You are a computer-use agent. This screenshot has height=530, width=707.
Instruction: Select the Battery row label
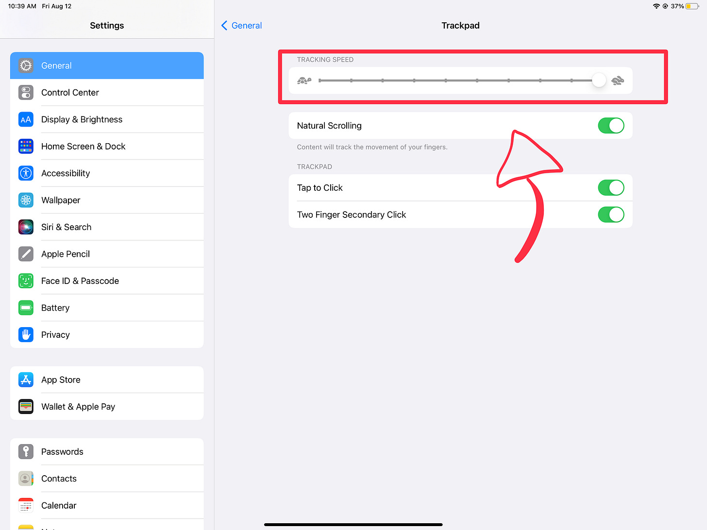pyautogui.click(x=55, y=308)
